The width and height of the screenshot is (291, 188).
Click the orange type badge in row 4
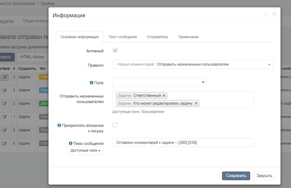click(44, 77)
